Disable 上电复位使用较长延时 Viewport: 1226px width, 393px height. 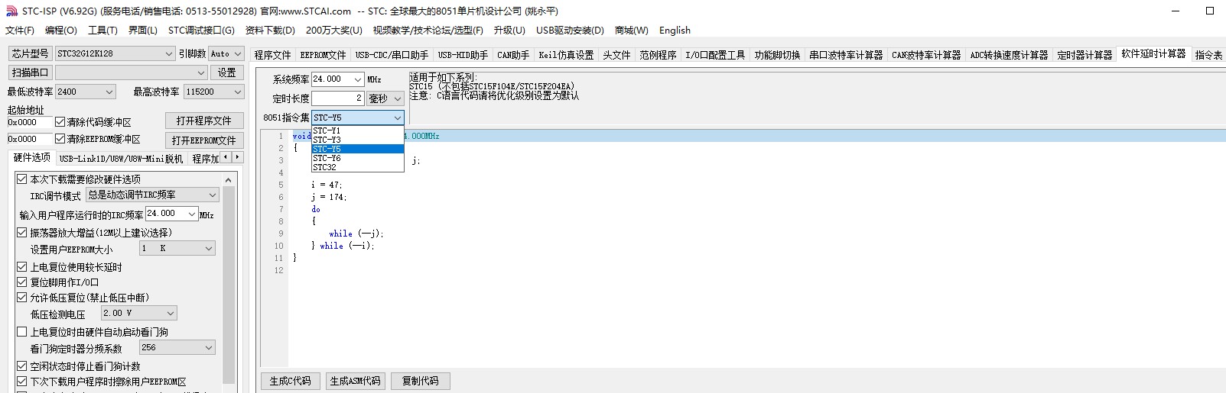tap(22, 267)
